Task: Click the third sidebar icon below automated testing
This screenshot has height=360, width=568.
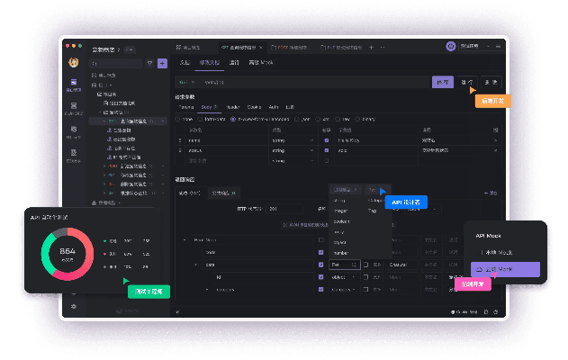Action: pyautogui.click(x=74, y=130)
